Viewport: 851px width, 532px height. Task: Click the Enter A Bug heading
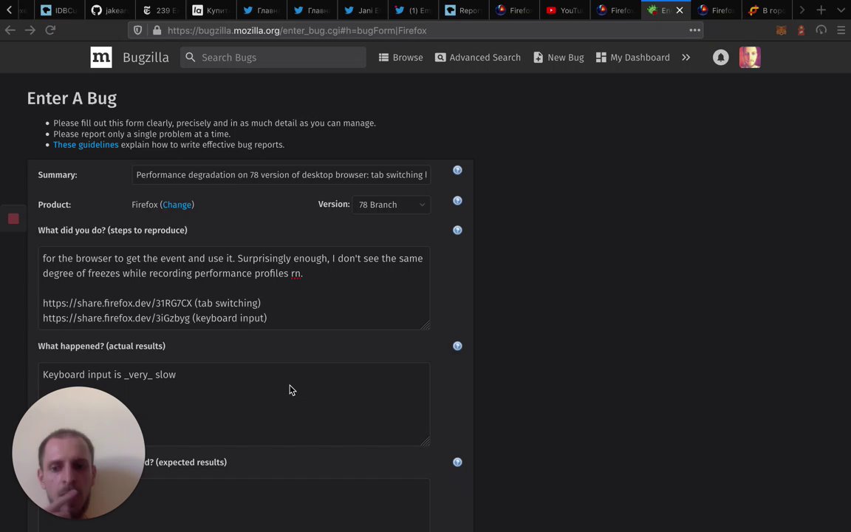pyautogui.click(x=72, y=98)
